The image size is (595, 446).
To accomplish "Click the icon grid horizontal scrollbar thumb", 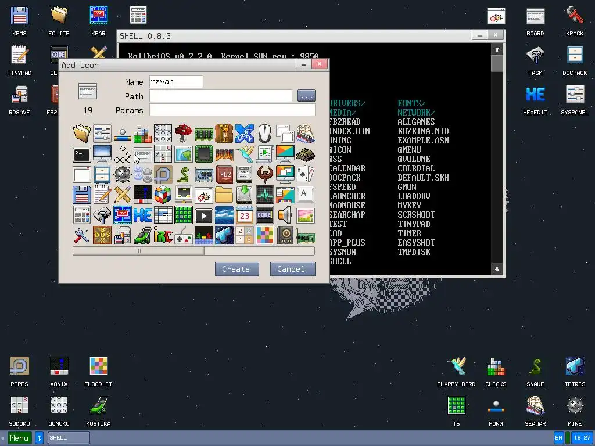I will tap(138, 251).
